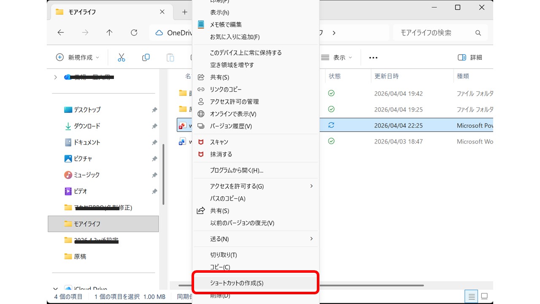Click the Back navigation arrow
The height and width of the screenshot is (304, 540).
tap(61, 33)
